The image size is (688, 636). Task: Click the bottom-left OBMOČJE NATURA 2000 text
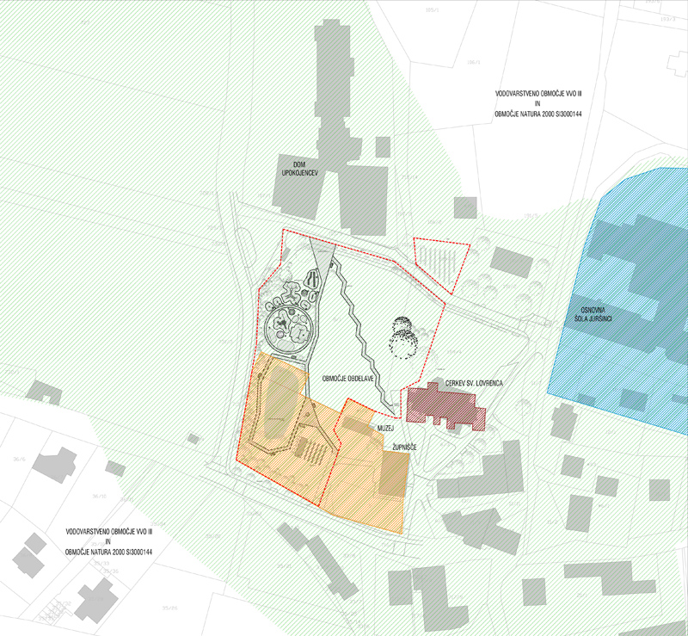108,551
